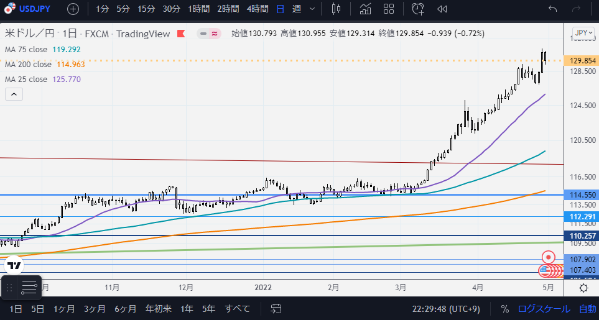
Task: Set date range to 3ヶ月
Action: tap(95, 309)
